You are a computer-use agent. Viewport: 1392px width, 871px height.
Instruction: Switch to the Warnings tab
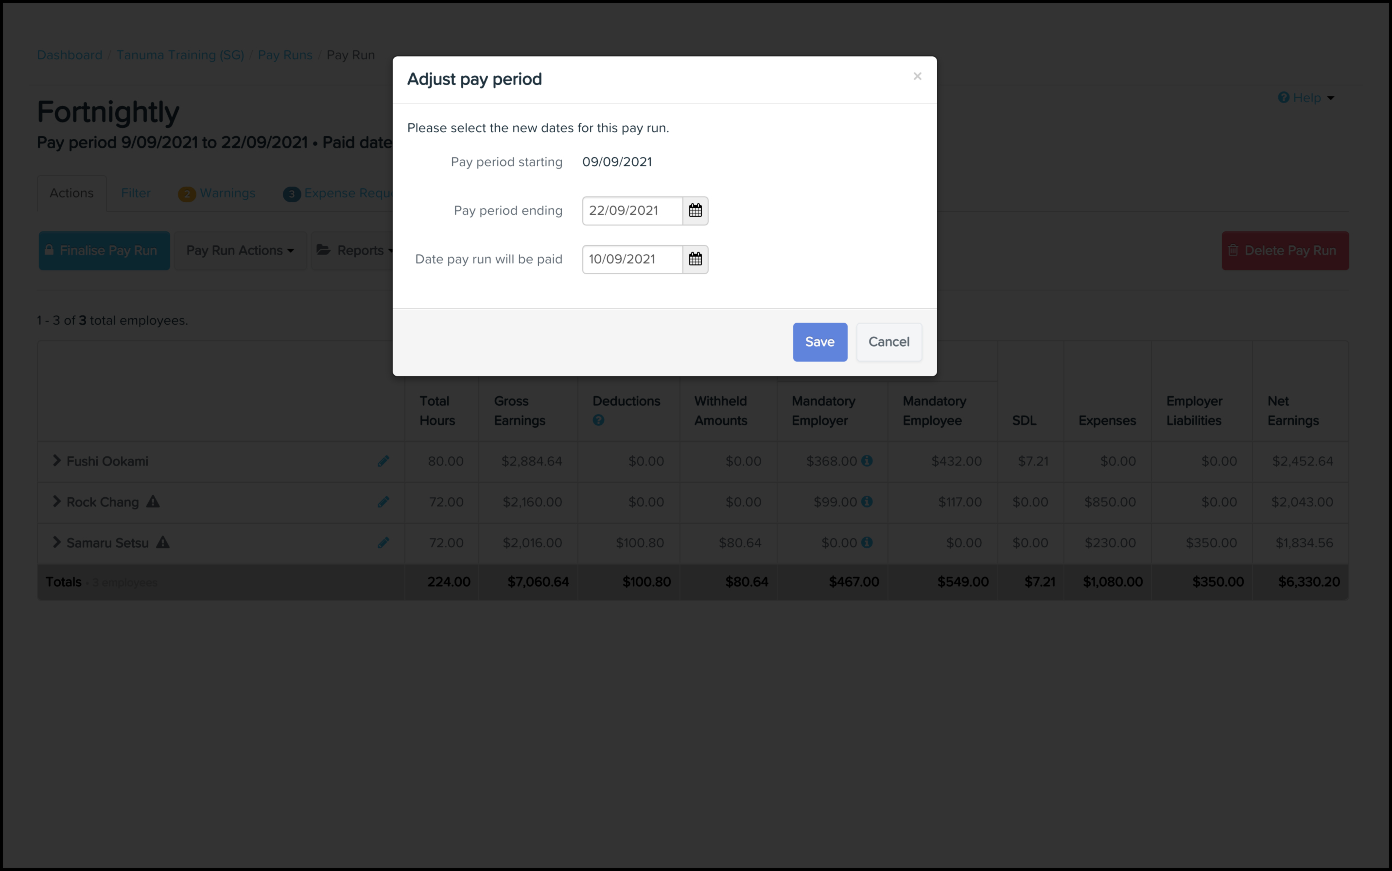[217, 193]
